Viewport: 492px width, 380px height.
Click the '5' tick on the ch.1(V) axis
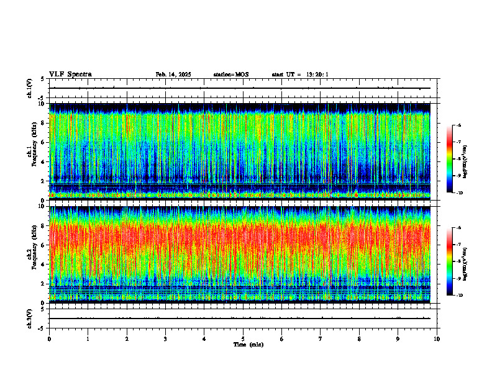click(43, 79)
